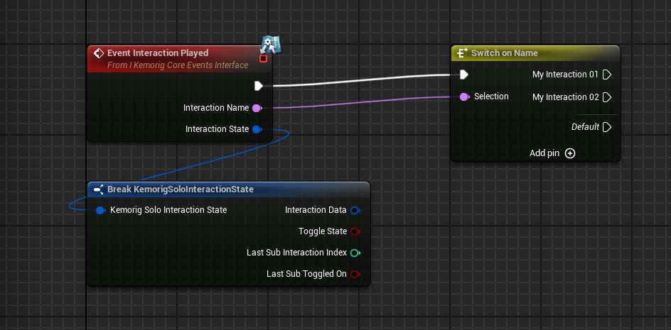Click the Toggle State boolean pin
Image resolution: width=671 pixels, height=330 pixels.
pyautogui.click(x=355, y=231)
